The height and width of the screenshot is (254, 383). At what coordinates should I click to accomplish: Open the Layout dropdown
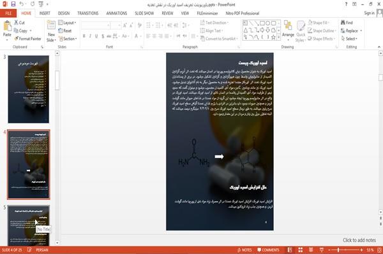coord(67,23)
